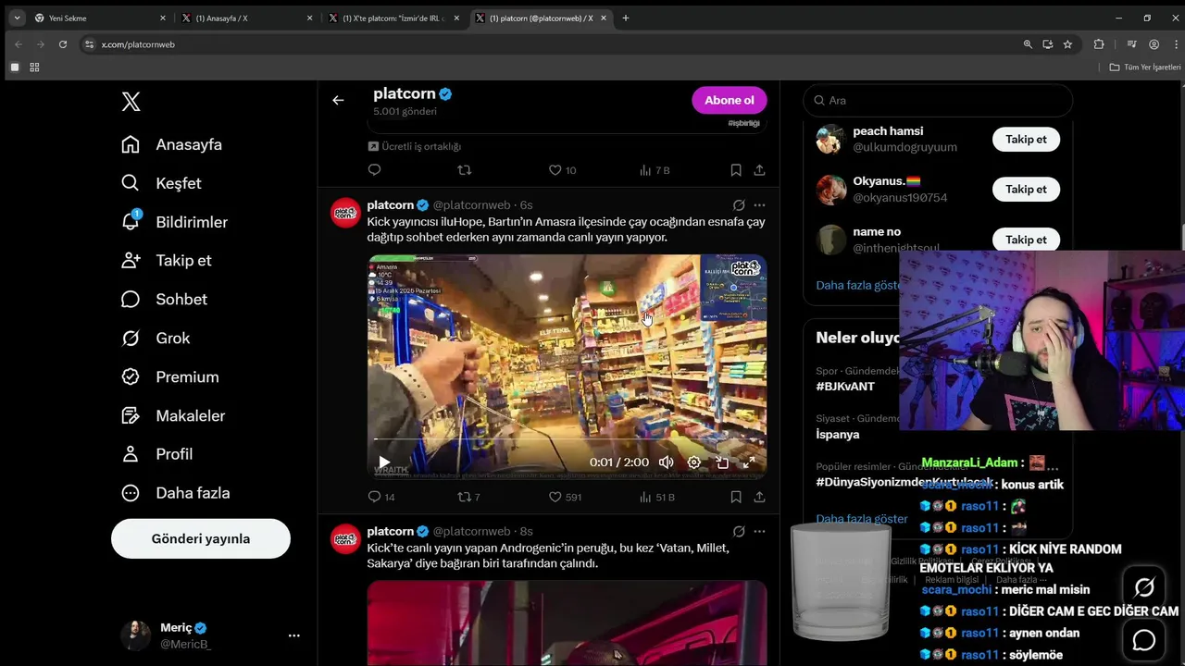
Task: Open more options on the iluHope post
Action: 759,205
